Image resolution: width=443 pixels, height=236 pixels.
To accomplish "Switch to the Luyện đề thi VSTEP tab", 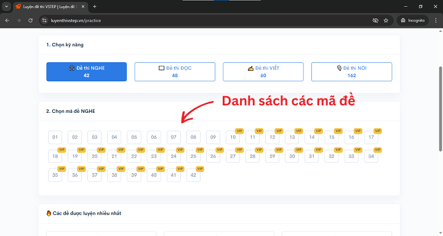I will (x=50, y=7).
